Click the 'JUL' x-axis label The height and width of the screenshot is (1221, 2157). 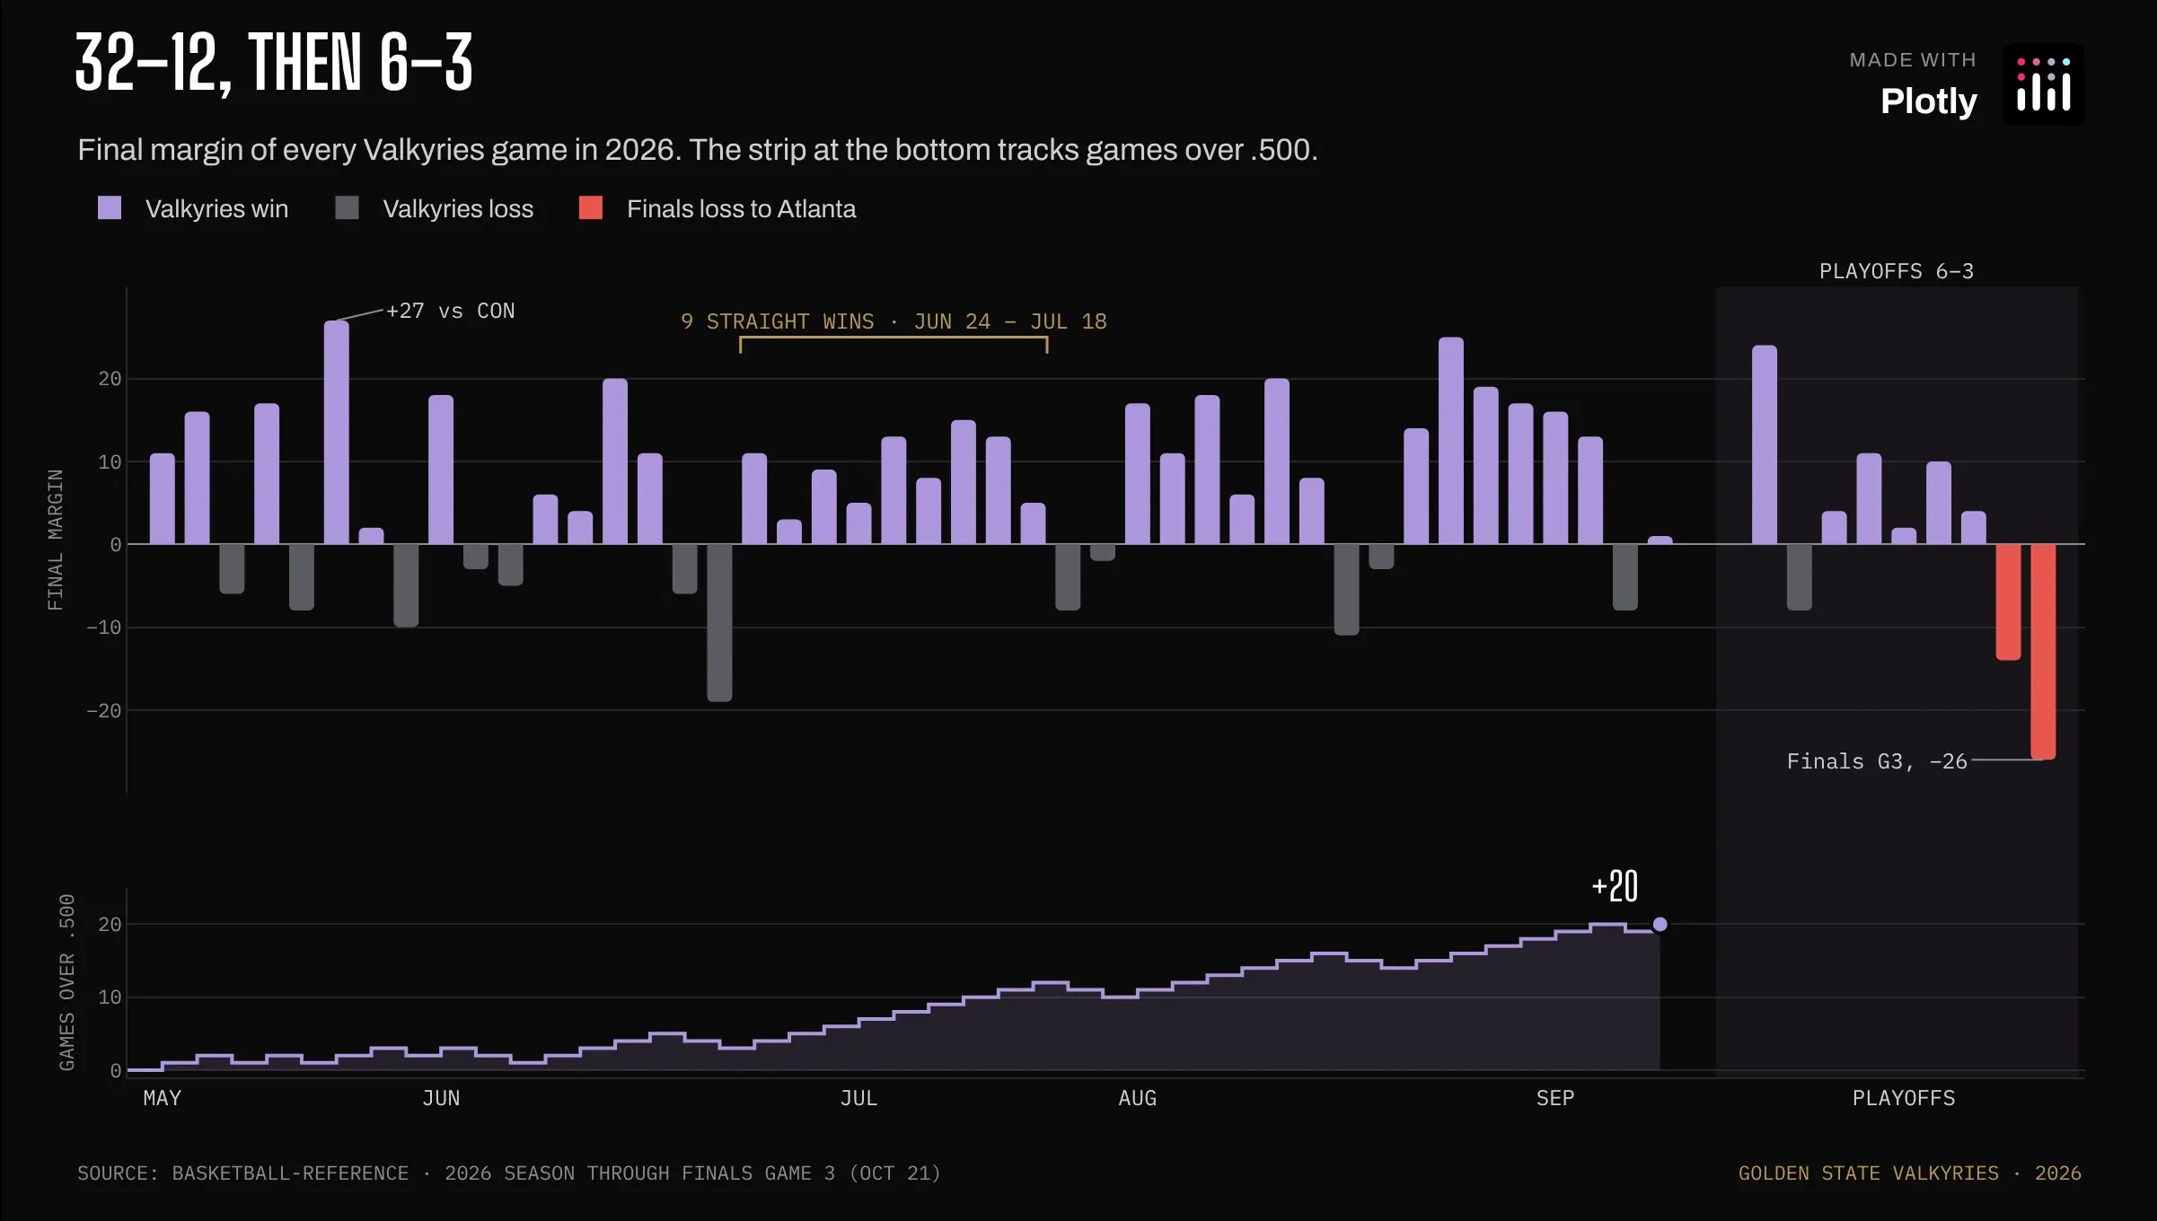pos(858,1098)
